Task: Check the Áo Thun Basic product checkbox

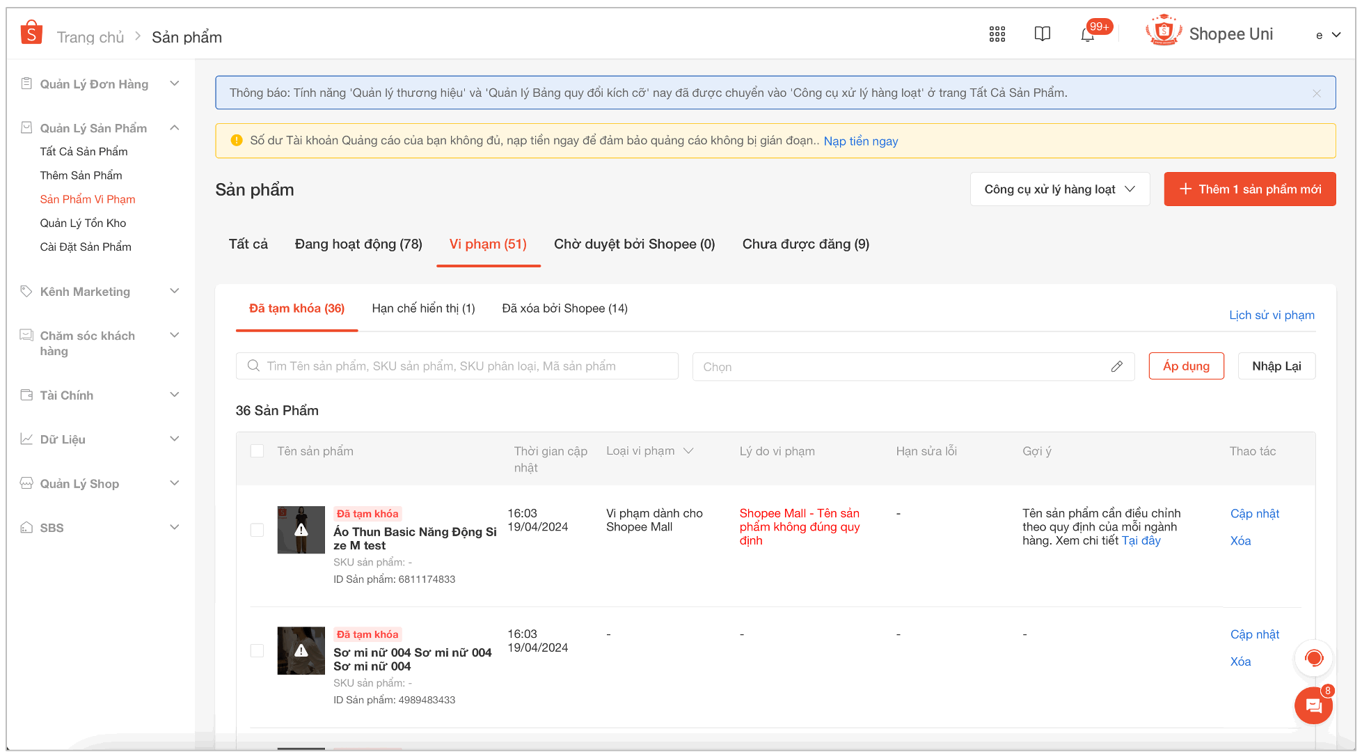Action: coord(257,530)
